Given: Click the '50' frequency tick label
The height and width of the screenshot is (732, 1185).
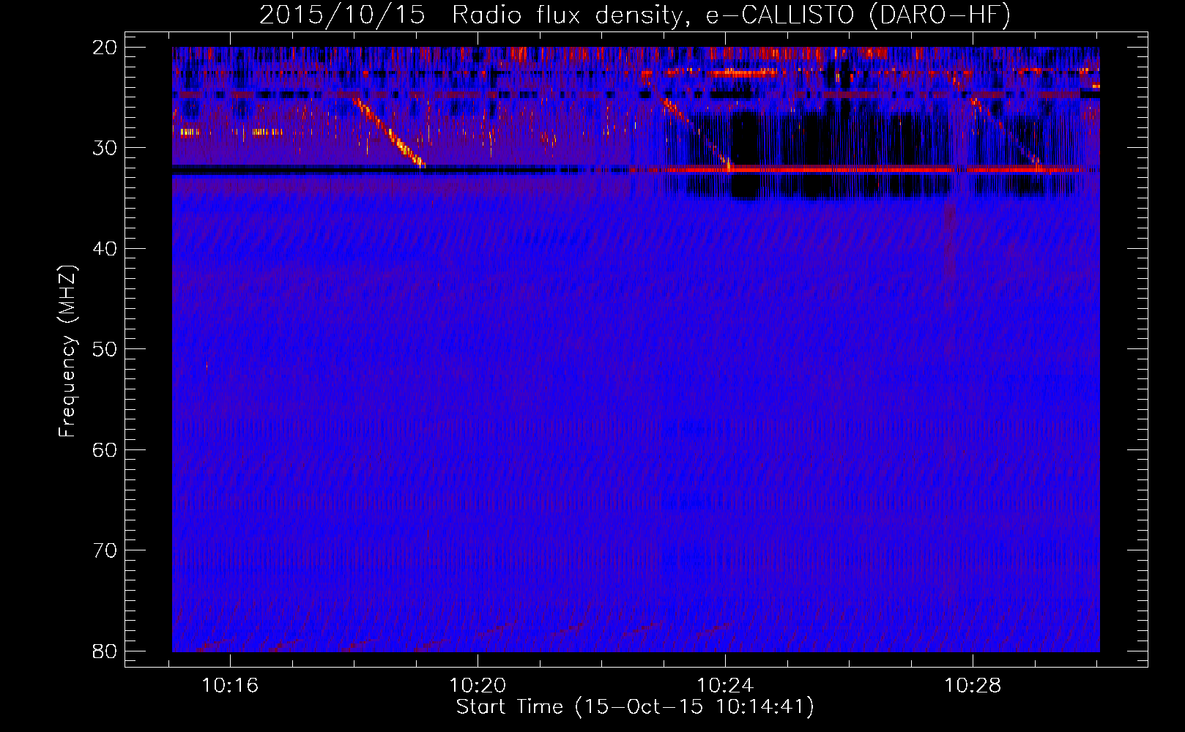Looking at the screenshot, I should pyautogui.click(x=105, y=349).
